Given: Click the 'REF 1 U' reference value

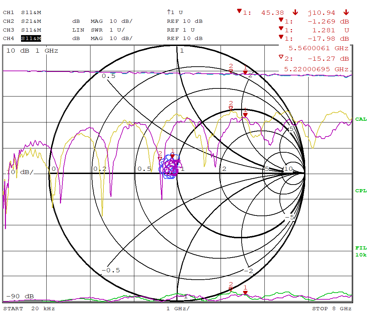Looking at the screenshot, I should pos(181,30).
